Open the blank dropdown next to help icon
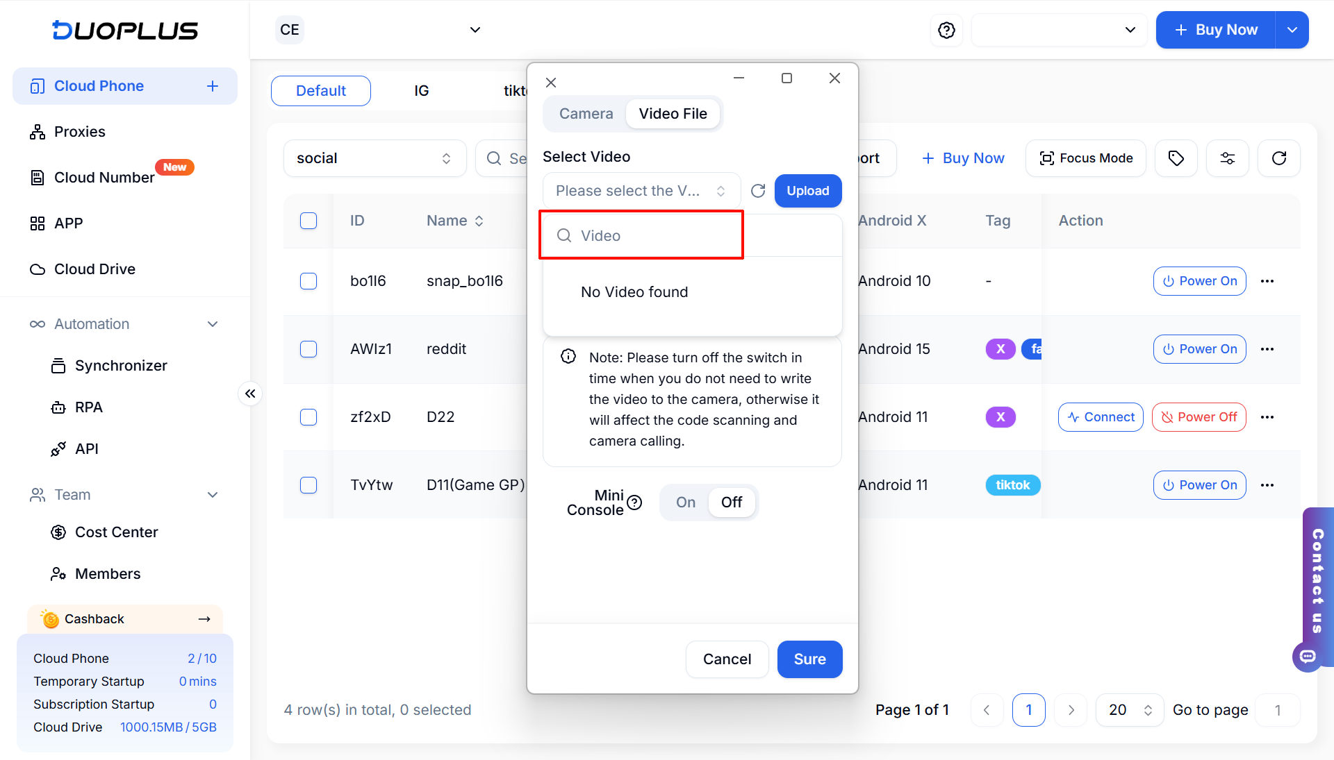The image size is (1334, 760). click(1059, 30)
